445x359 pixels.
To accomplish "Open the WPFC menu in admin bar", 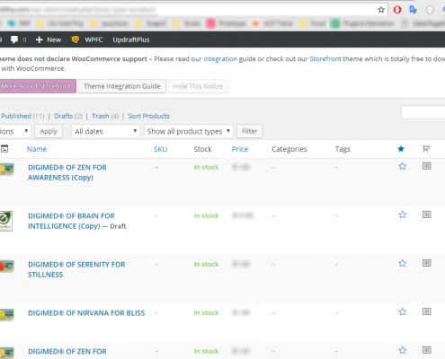I will point(93,39).
